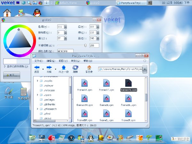The width and height of the screenshot is (192, 144).
Task: Open the QQ penguin desktop icon
Action: (37, 13)
